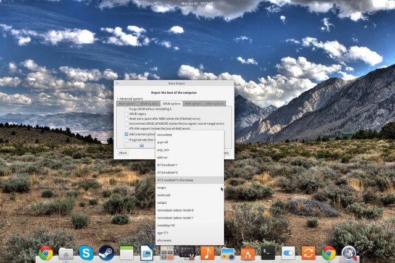The height and width of the screenshot is (263, 395).
Task: Uncheck Add a kernel option
Action: [x=127, y=134]
